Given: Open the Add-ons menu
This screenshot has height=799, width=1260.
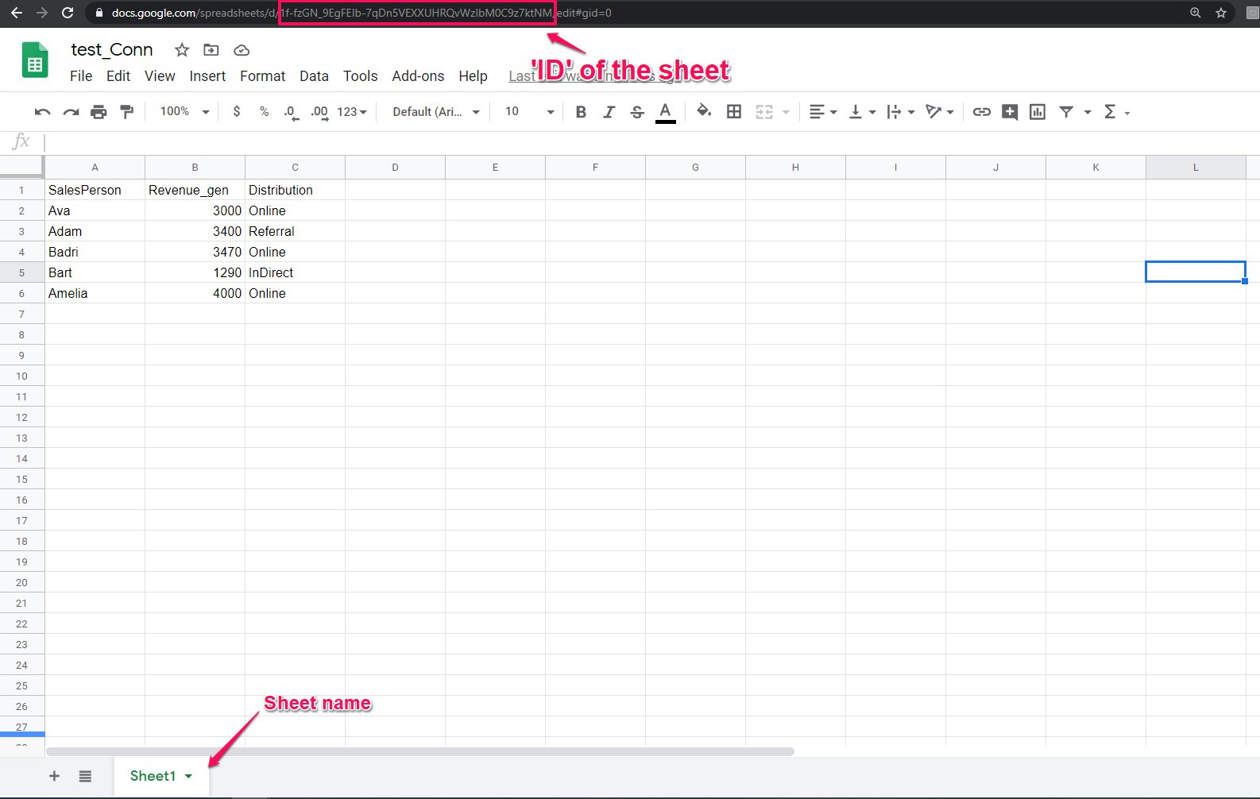Looking at the screenshot, I should [x=418, y=76].
